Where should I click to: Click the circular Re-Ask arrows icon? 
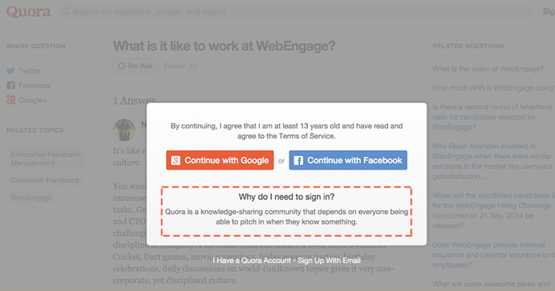pos(122,66)
